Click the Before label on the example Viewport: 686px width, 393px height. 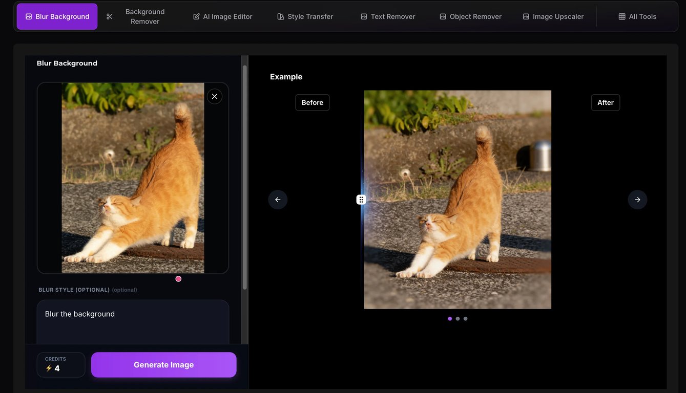[x=313, y=102]
